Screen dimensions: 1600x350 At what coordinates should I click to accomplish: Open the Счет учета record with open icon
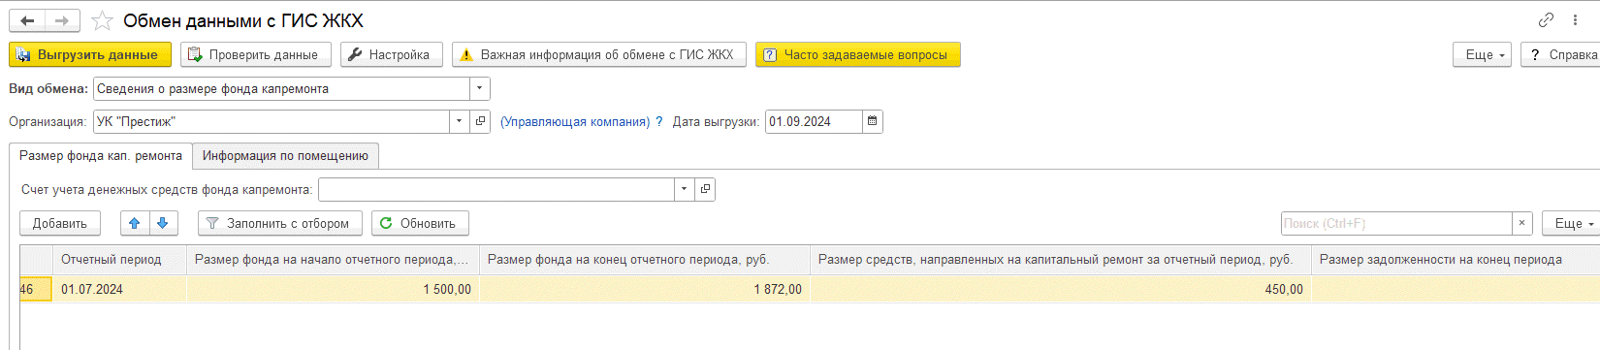pos(705,189)
